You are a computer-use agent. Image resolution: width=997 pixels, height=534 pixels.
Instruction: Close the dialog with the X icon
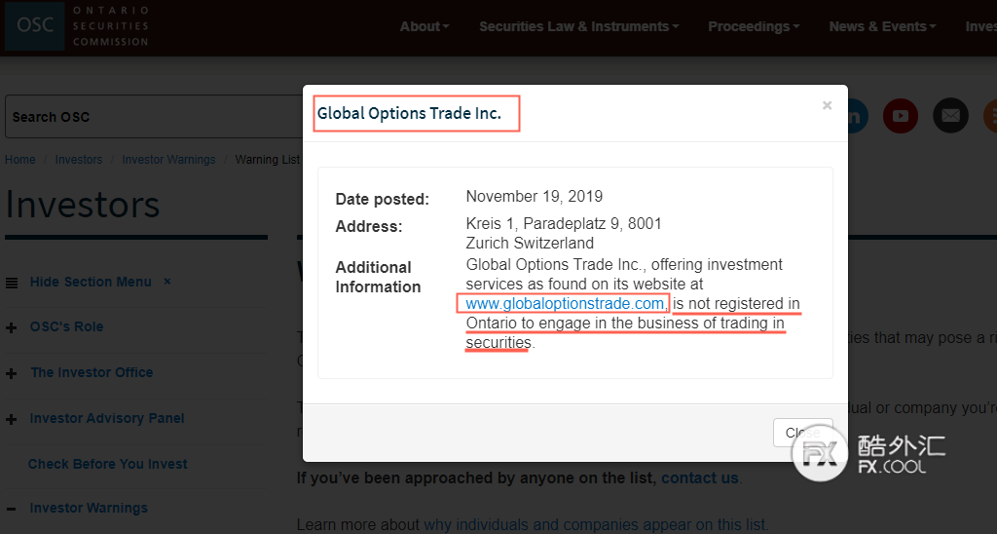[x=827, y=105]
